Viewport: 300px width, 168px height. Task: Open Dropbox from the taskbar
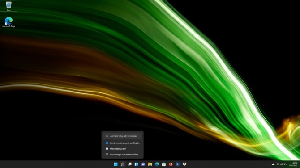tap(184, 164)
